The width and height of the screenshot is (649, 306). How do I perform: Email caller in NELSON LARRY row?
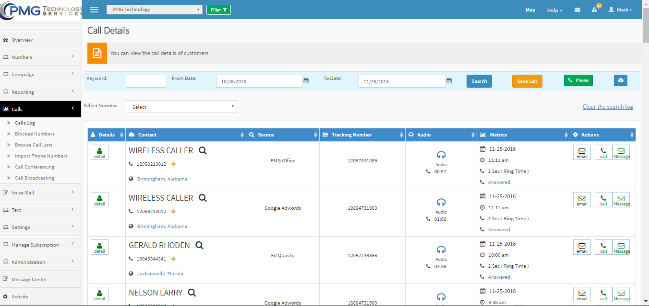pos(582,295)
